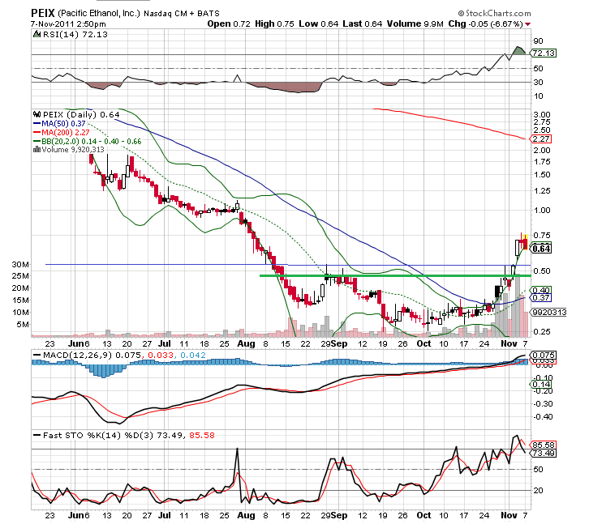589x524 pixels.
Task: Click the RSI(14) 72.13 indicator label
Action: [75, 35]
